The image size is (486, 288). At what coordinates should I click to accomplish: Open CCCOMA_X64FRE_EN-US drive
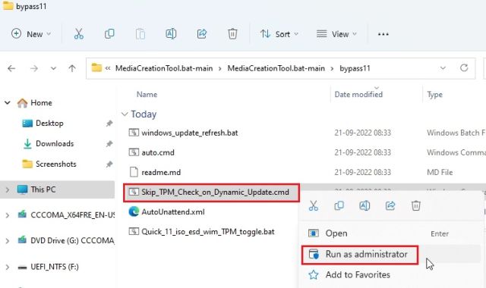pos(73,214)
